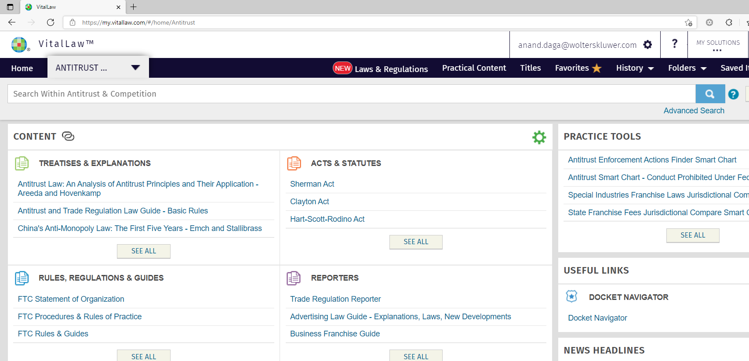Open Advertising Law Guide link
Viewport: 749px width, 361px height.
click(x=400, y=317)
